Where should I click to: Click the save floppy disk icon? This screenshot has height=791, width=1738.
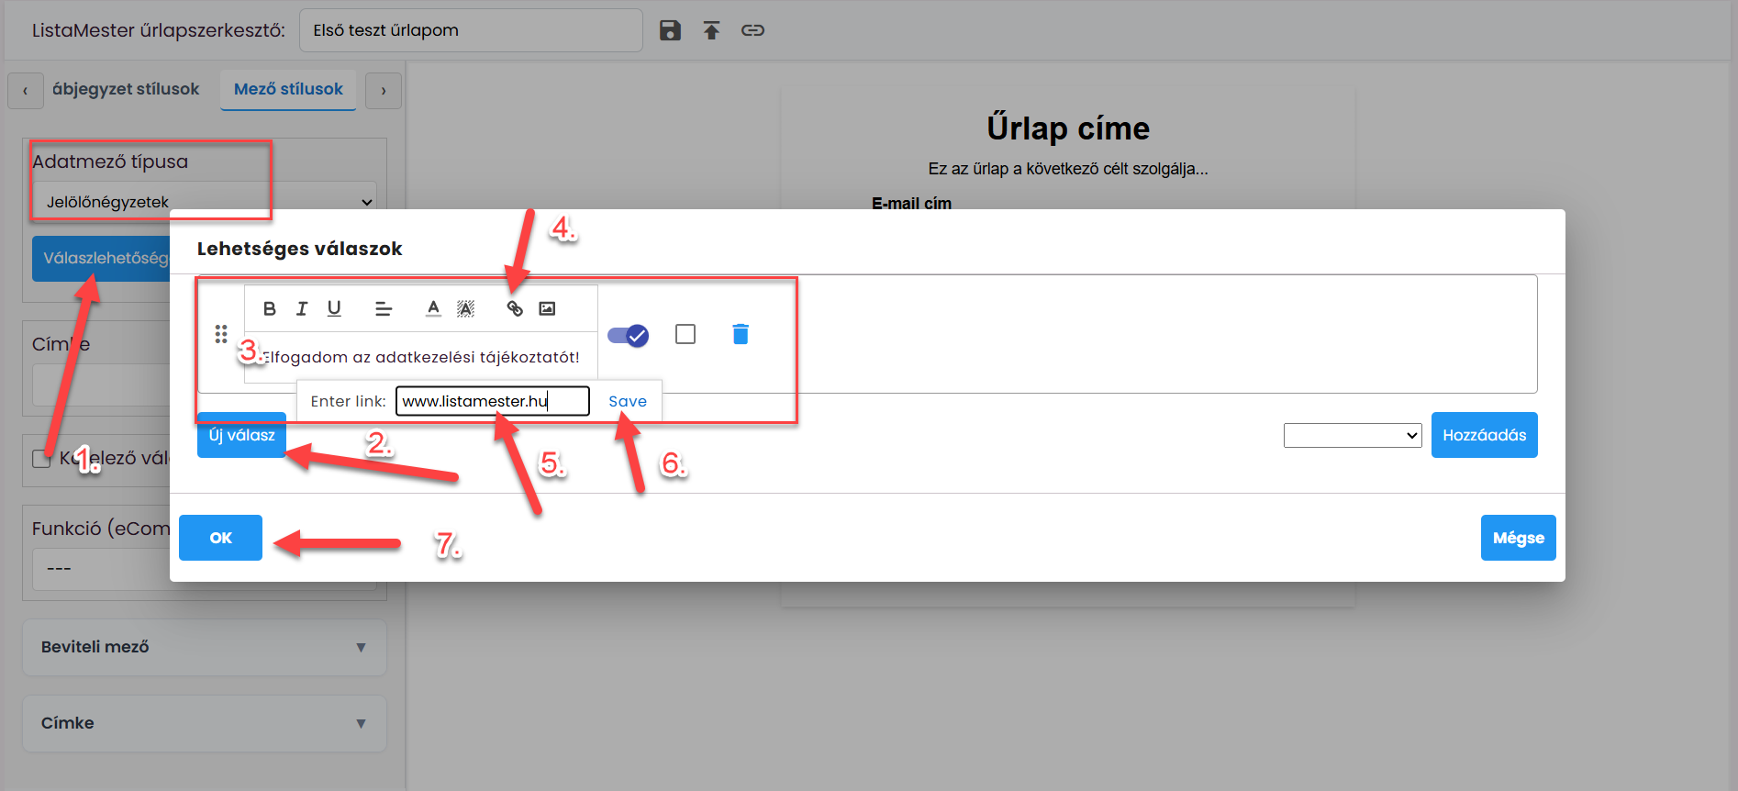click(670, 30)
